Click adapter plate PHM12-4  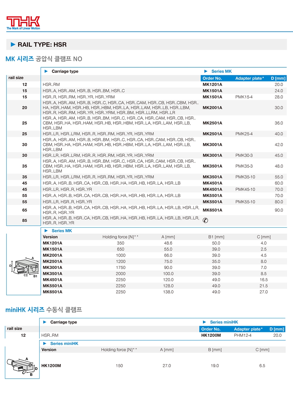[x=243, y=335]
